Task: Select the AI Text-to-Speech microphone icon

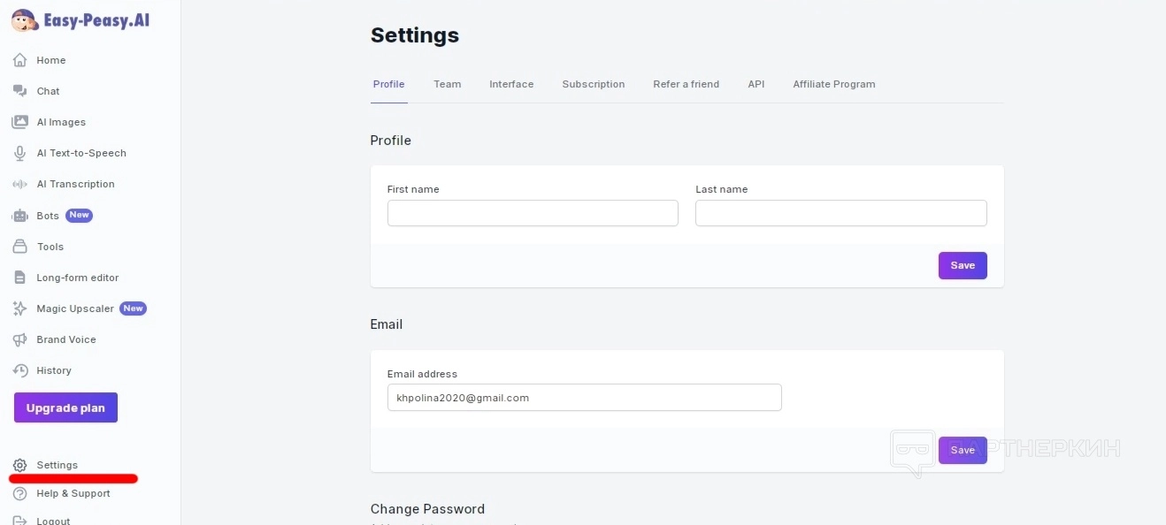Action: click(19, 153)
